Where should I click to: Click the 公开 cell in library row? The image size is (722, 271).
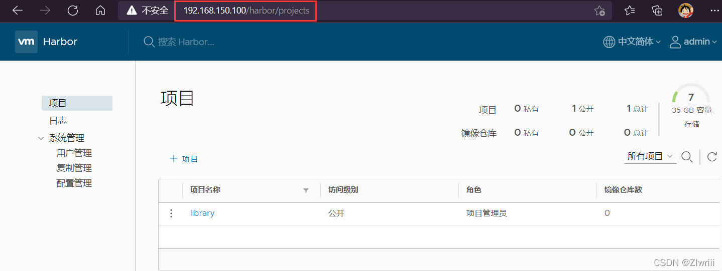tap(336, 213)
